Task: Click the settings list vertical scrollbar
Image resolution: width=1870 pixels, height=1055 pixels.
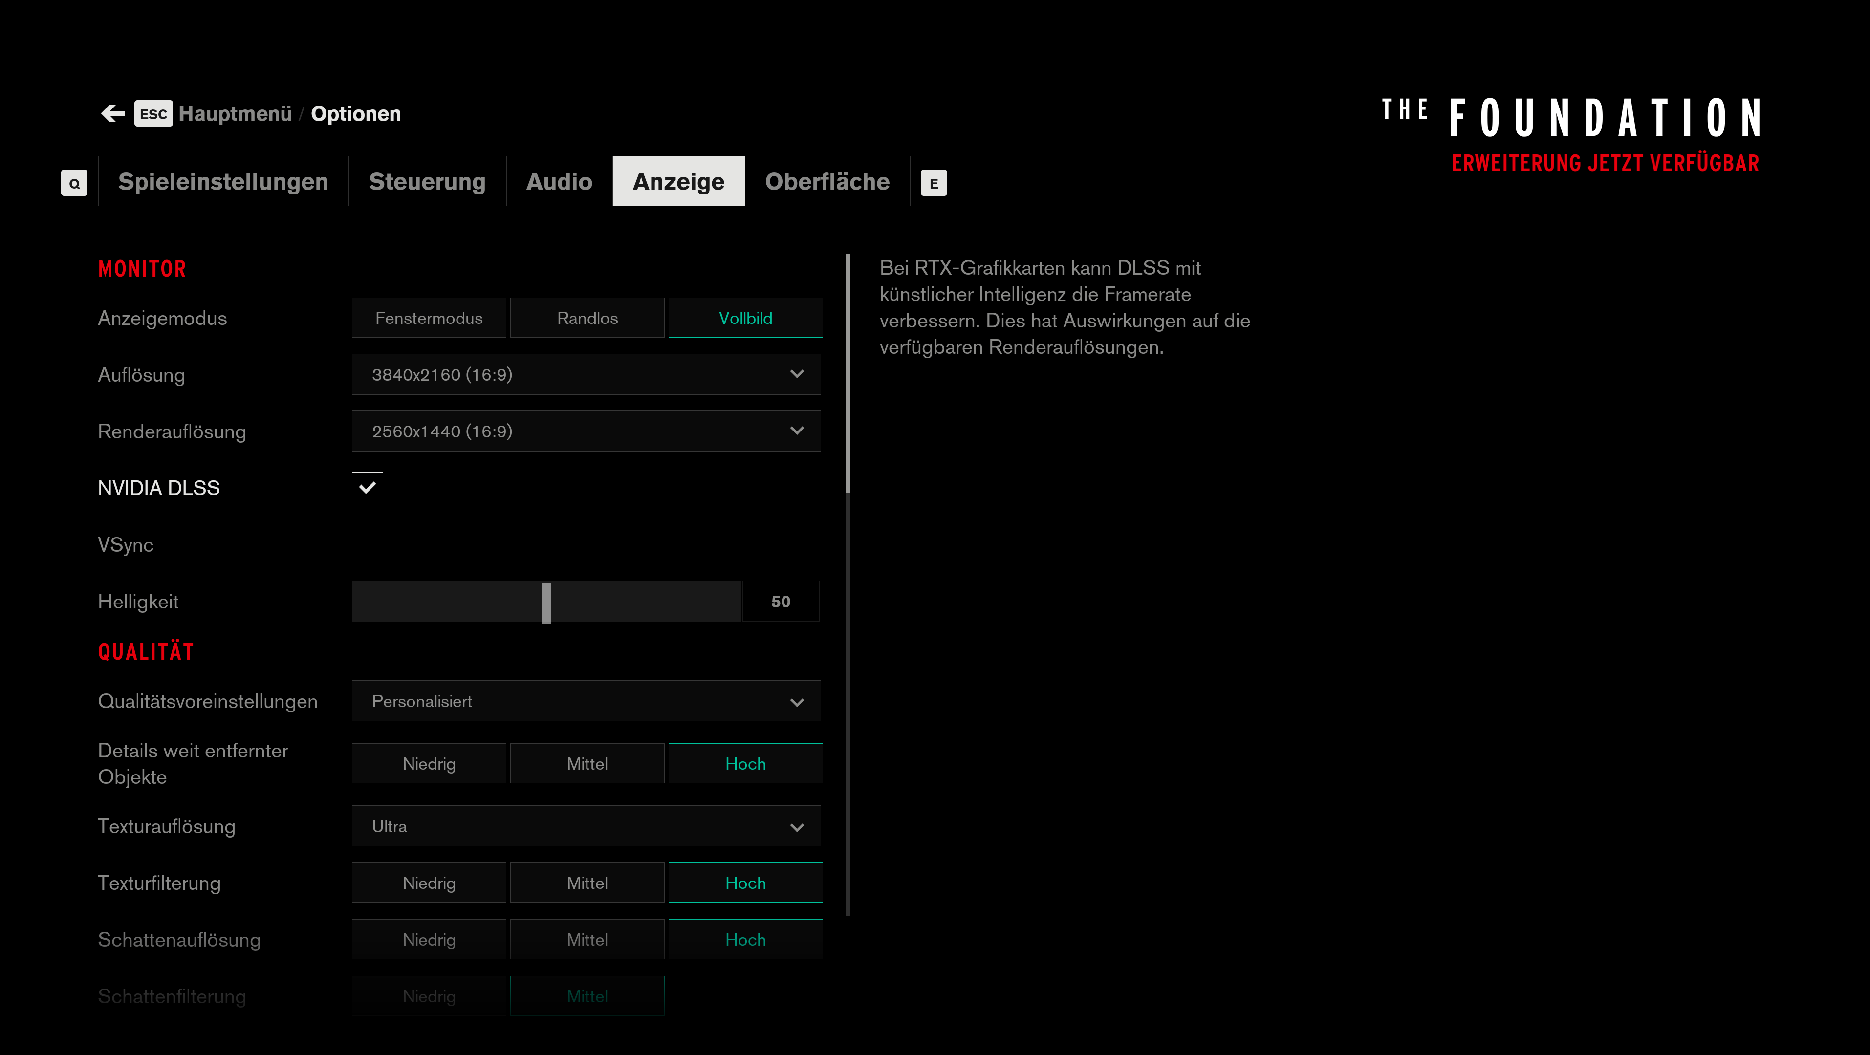Action: (x=848, y=374)
